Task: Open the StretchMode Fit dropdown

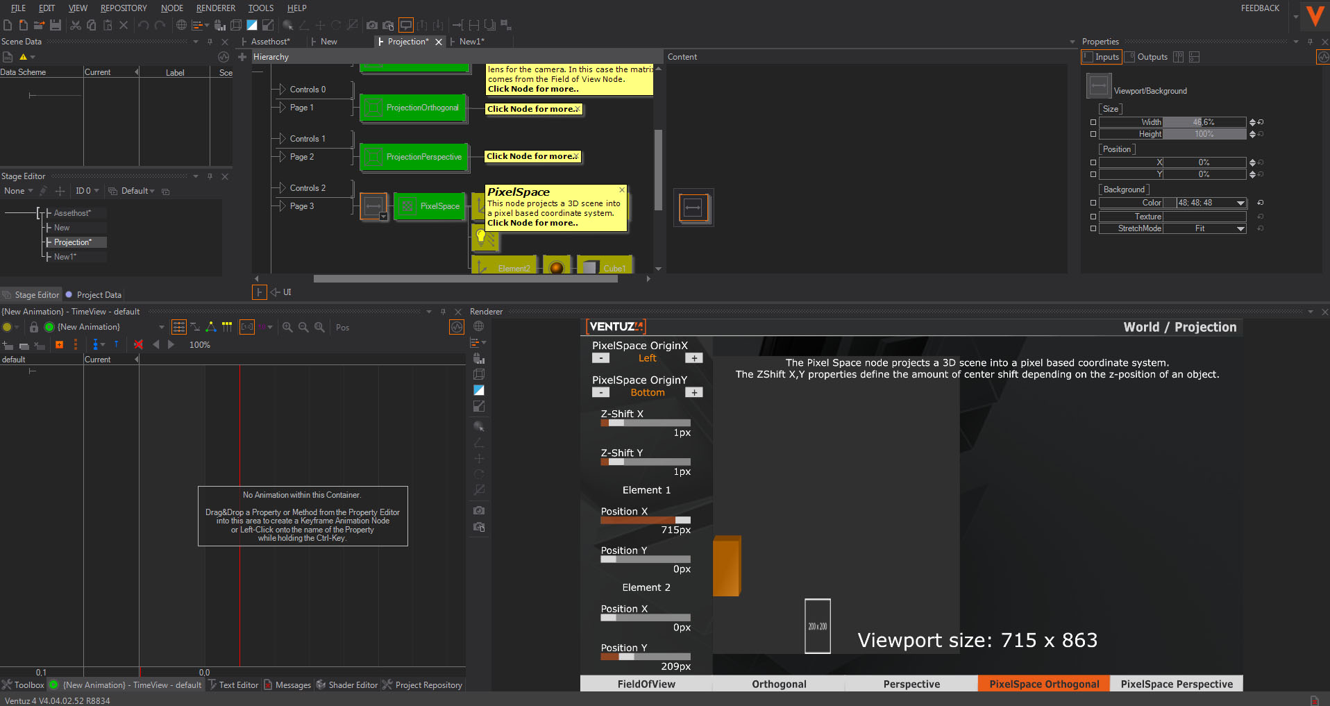Action: coord(1240,228)
